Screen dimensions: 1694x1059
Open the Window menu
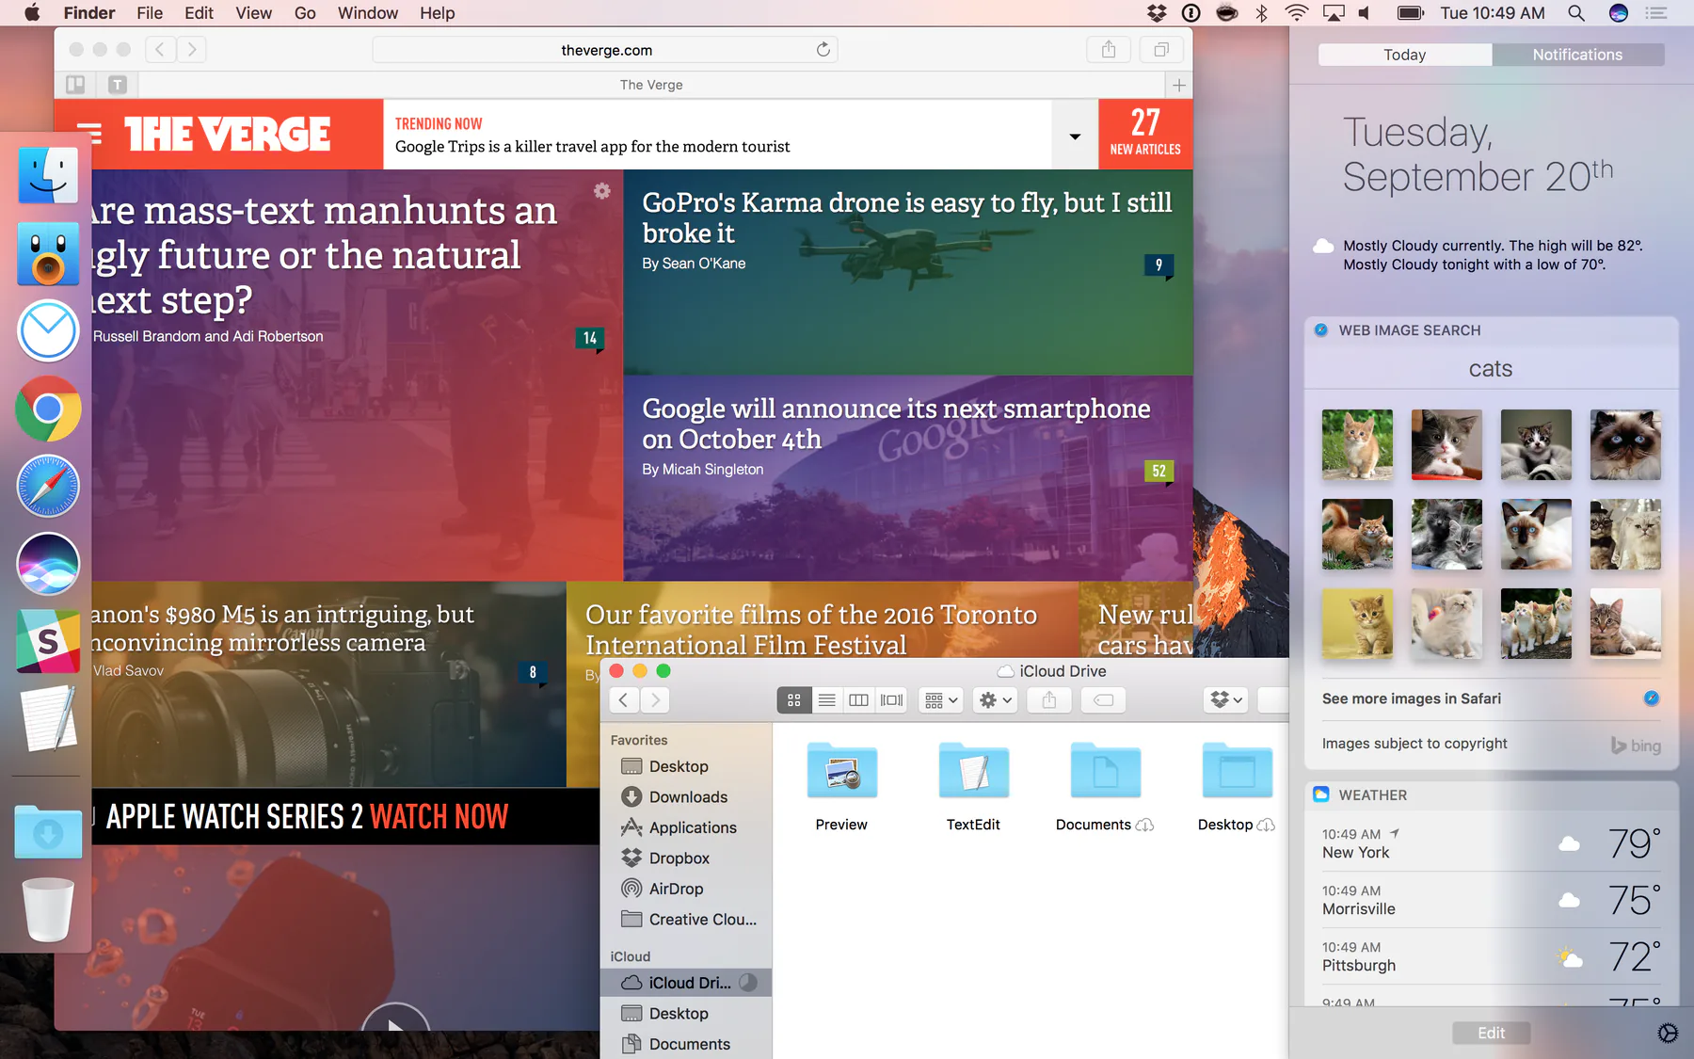point(368,13)
